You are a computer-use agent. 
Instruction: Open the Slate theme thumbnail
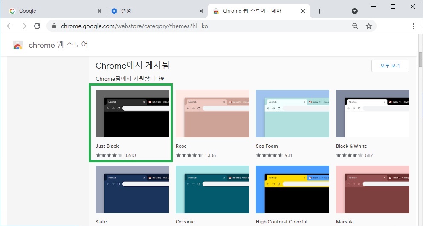tap(132, 189)
